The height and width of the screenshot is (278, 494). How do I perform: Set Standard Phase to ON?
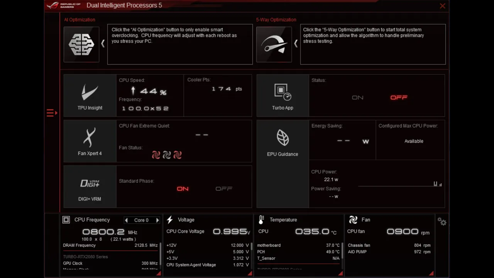click(183, 188)
